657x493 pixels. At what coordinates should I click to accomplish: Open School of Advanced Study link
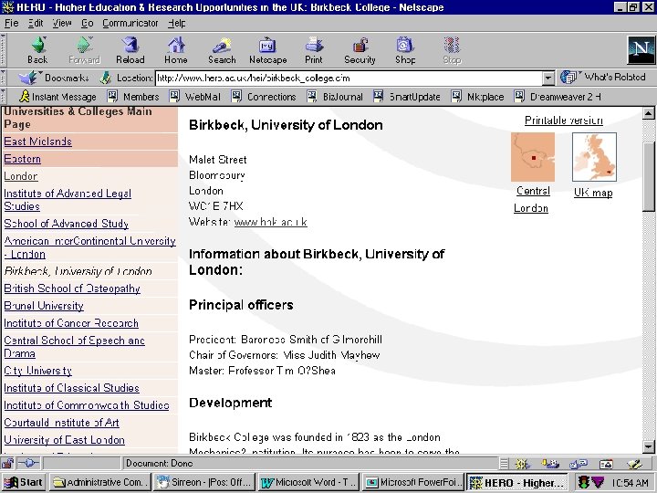[x=67, y=224]
